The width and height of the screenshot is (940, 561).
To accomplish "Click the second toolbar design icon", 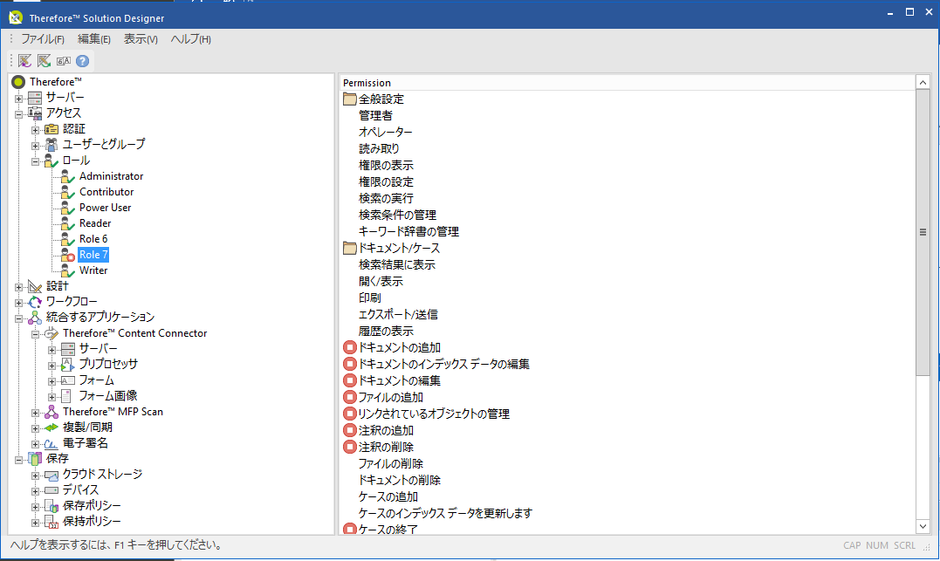I will pyautogui.click(x=44, y=60).
